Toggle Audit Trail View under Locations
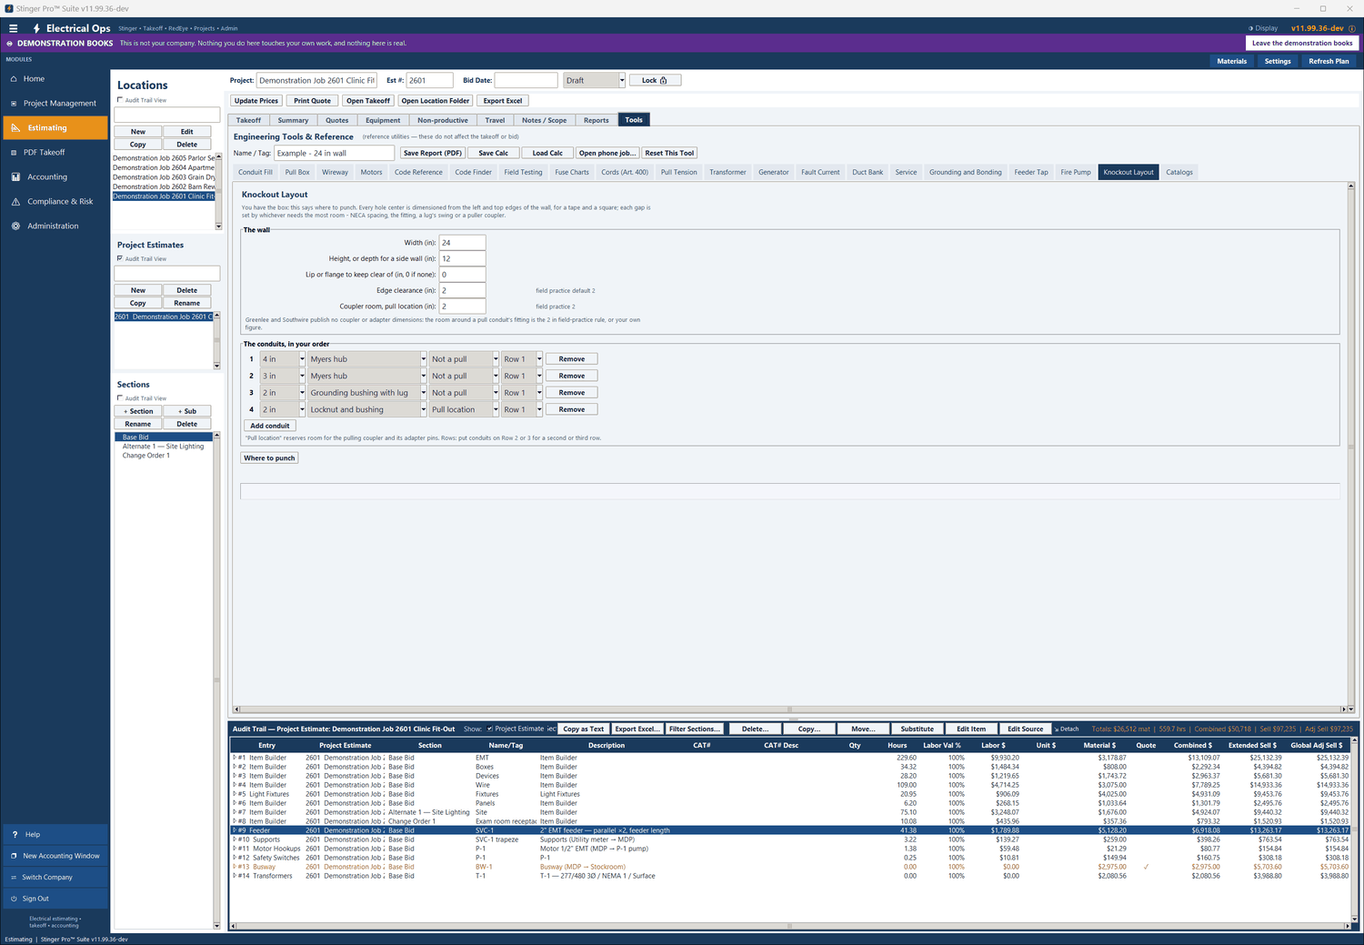The height and width of the screenshot is (945, 1364). pyautogui.click(x=120, y=100)
